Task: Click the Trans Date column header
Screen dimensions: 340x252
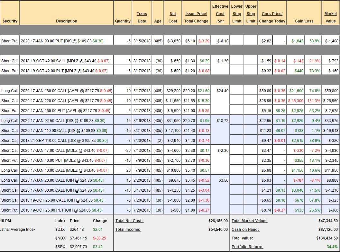Action: pyautogui.click(x=142, y=17)
